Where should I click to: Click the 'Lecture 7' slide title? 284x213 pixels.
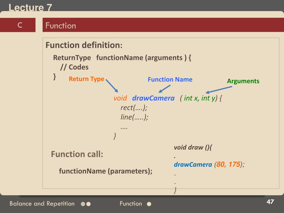pyautogui.click(x=30, y=7)
